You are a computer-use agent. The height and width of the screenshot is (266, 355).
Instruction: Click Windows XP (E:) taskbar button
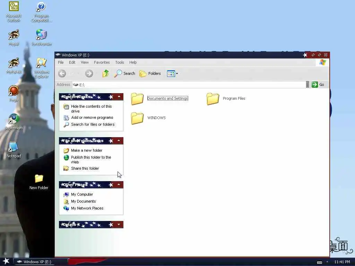(x=40, y=262)
